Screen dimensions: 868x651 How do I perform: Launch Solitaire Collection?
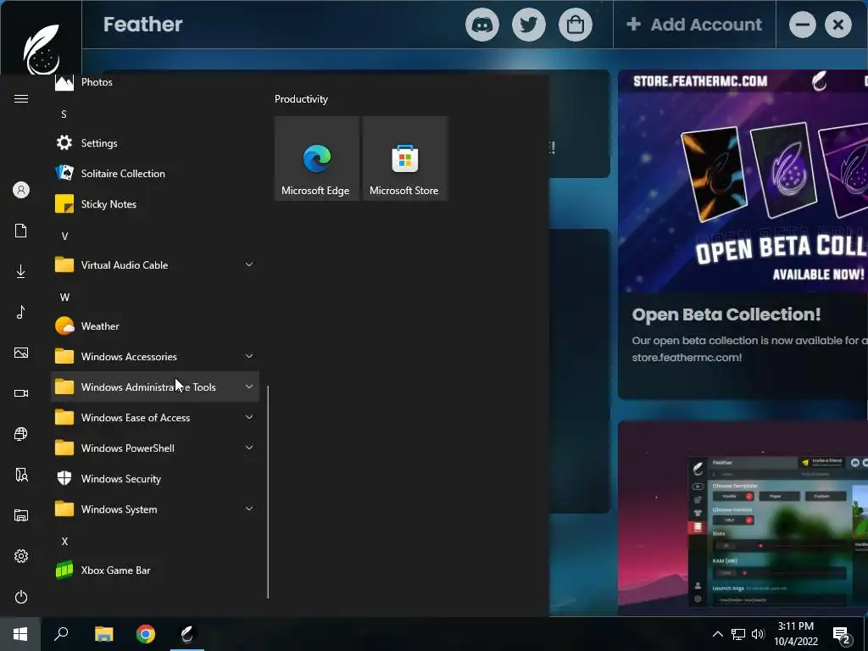[155, 173]
